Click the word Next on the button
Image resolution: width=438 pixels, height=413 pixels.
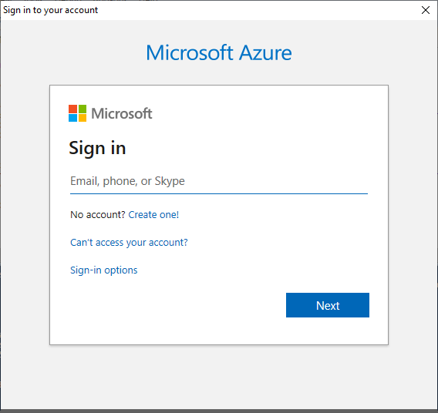[328, 306]
